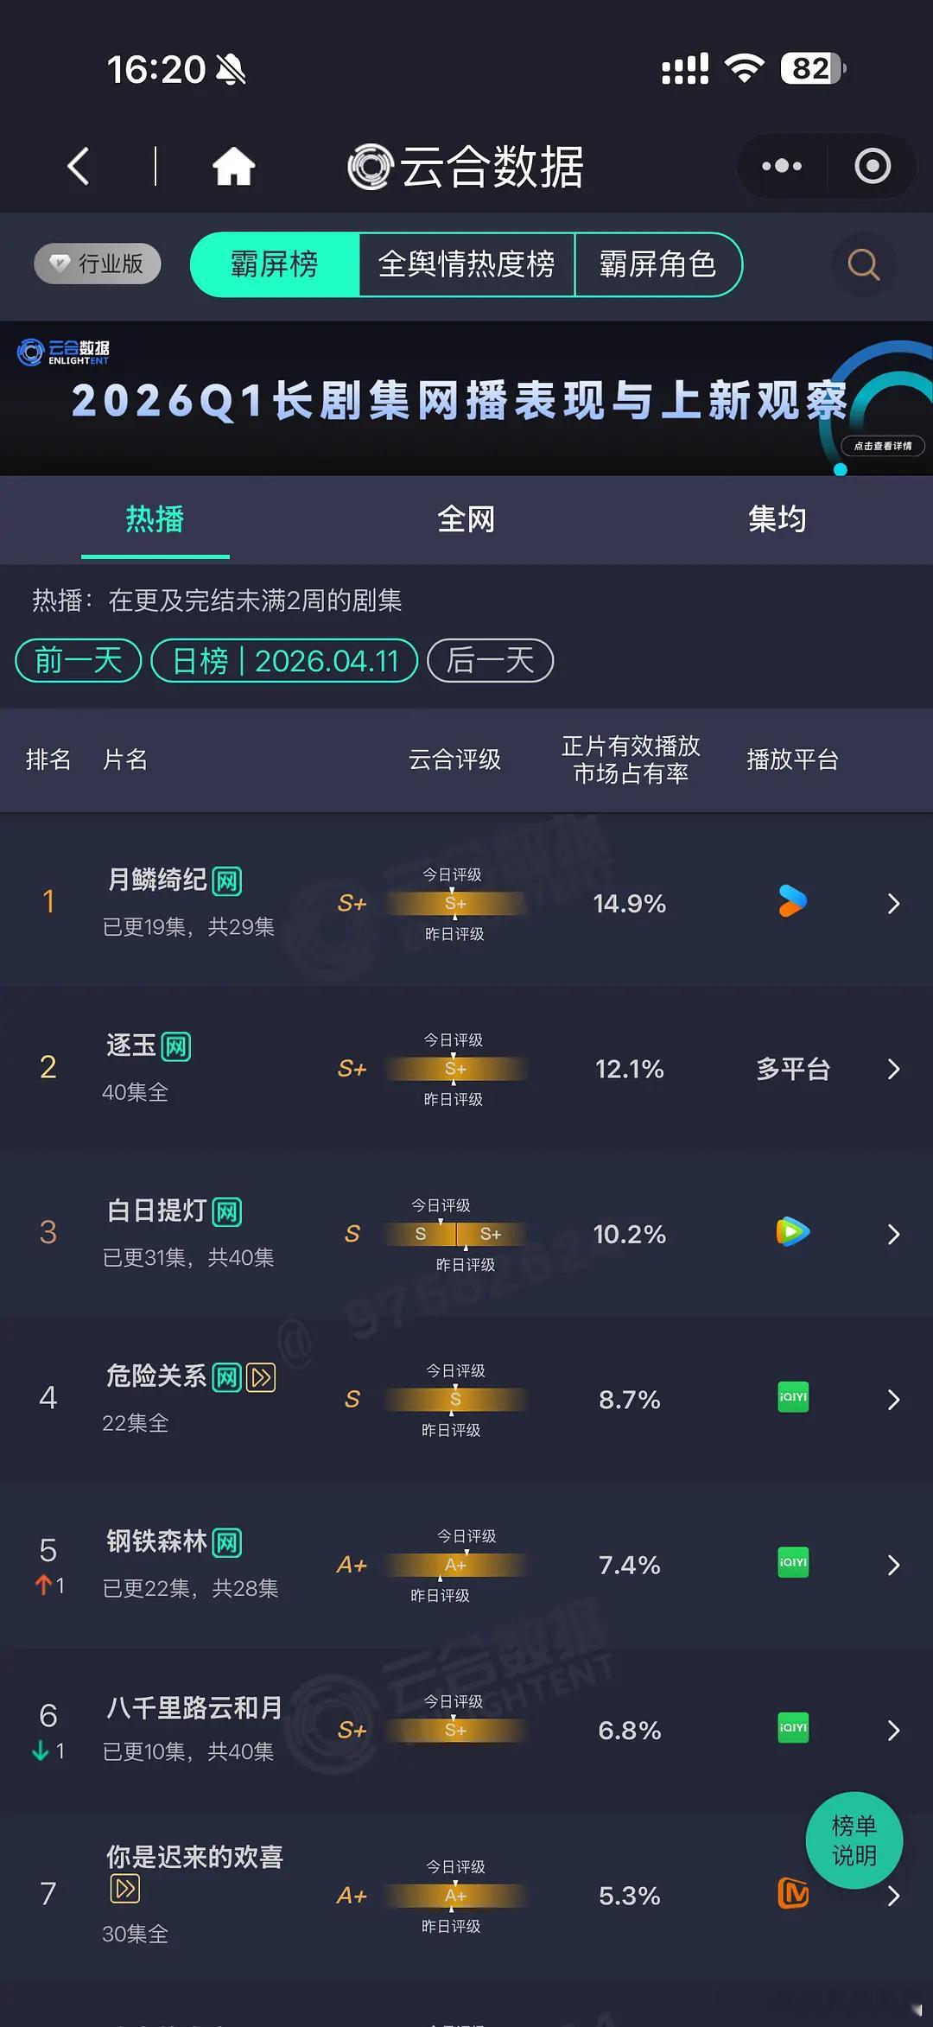Select the Youku platform icon on 月鳞绮纪
The image size is (933, 2027).
pyautogui.click(x=791, y=903)
